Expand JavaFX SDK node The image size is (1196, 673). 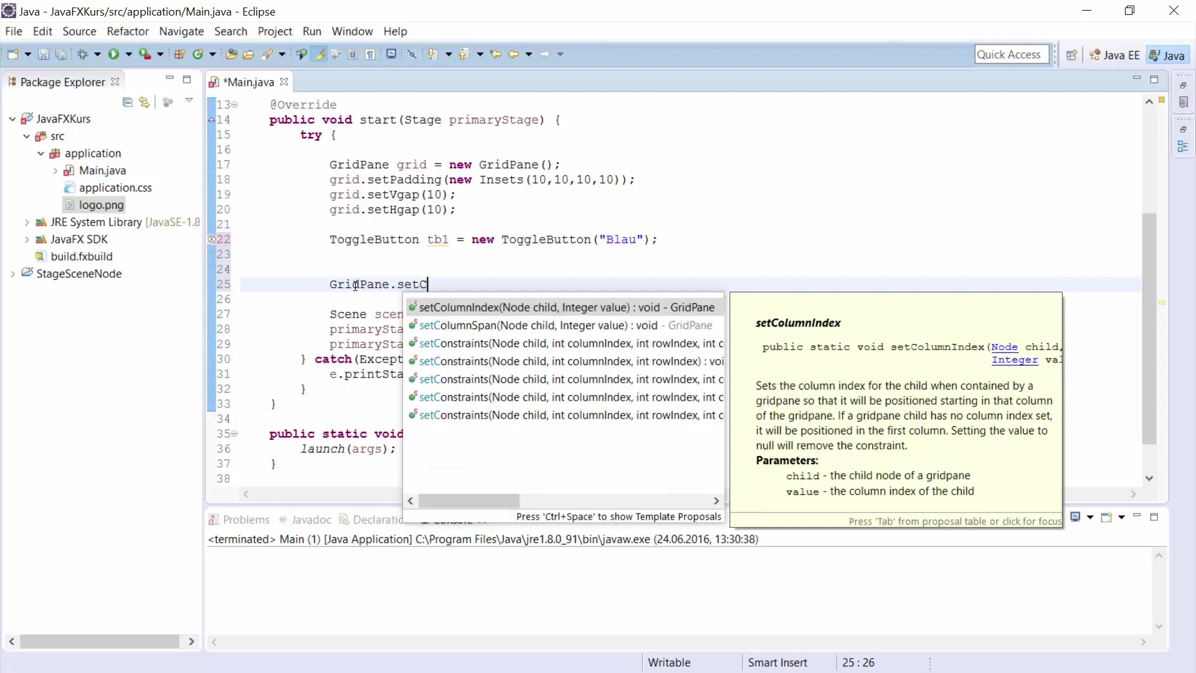pyautogui.click(x=26, y=239)
